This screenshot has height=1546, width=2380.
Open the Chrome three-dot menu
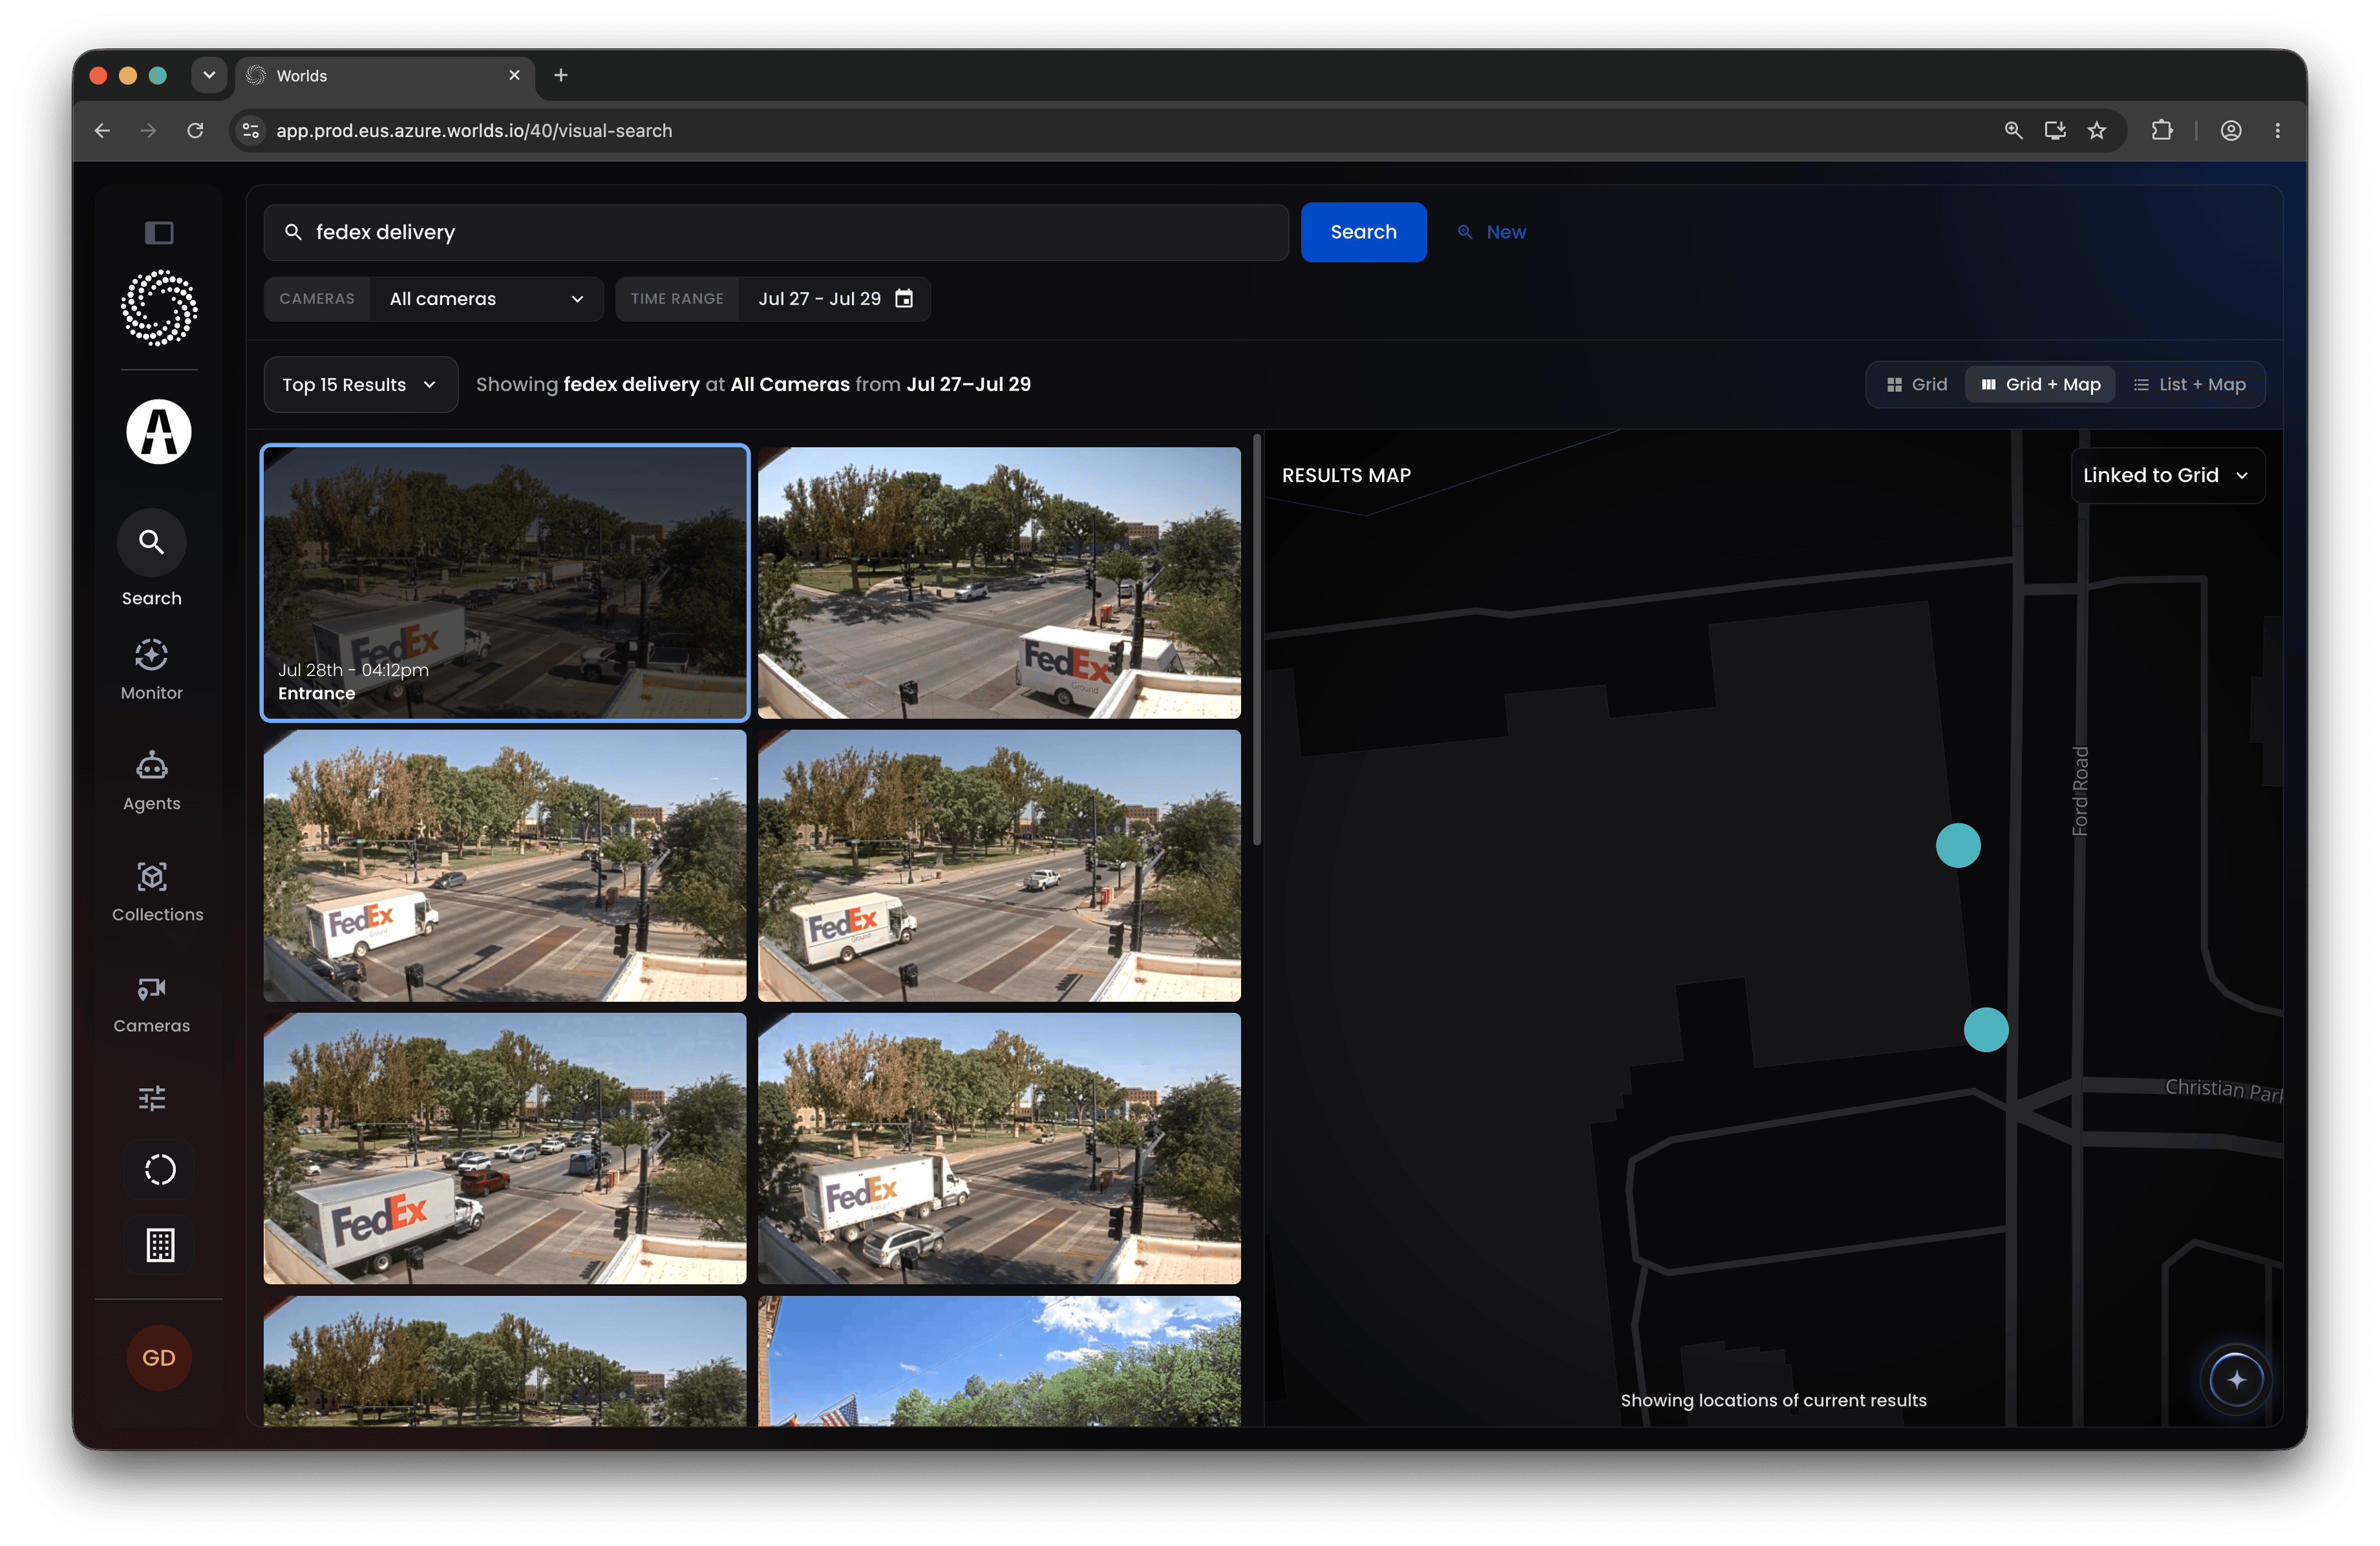[2278, 131]
